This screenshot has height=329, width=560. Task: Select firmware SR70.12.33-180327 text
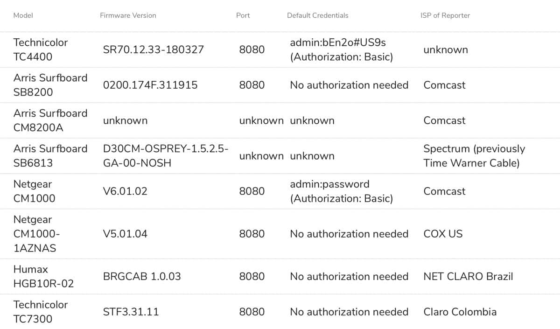pyautogui.click(x=154, y=49)
